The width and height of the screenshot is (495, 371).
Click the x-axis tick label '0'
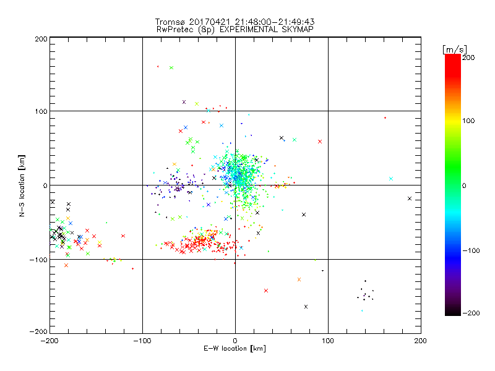click(235, 341)
